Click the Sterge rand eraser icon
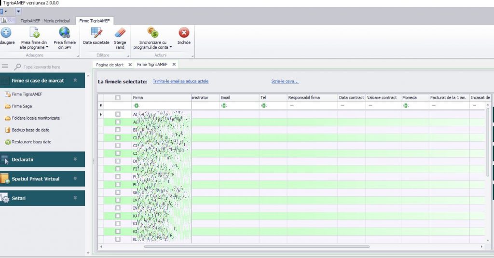Screen dimensions: 494x258 [x=120, y=32]
